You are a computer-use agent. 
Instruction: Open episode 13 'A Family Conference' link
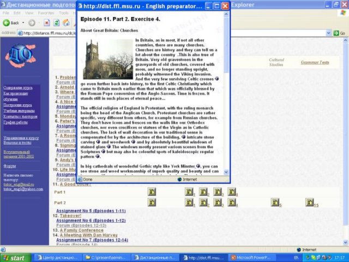(x=82, y=230)
